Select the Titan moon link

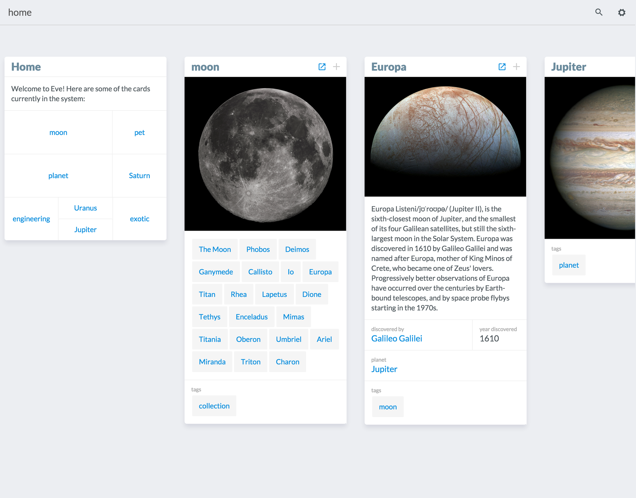(207, 294)
